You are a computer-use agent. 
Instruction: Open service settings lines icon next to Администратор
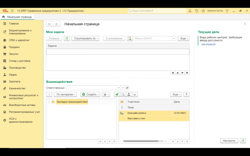227,11
